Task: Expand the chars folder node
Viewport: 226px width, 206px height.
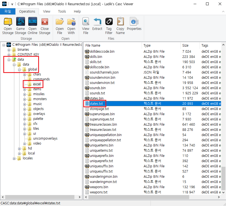Action: [x=24, y=75]
